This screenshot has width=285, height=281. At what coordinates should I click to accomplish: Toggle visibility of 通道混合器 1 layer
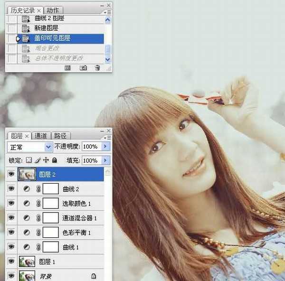pos(11,218)
